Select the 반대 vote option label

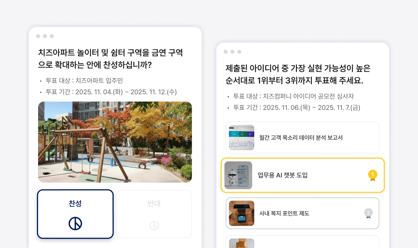[x=154, y=204]
